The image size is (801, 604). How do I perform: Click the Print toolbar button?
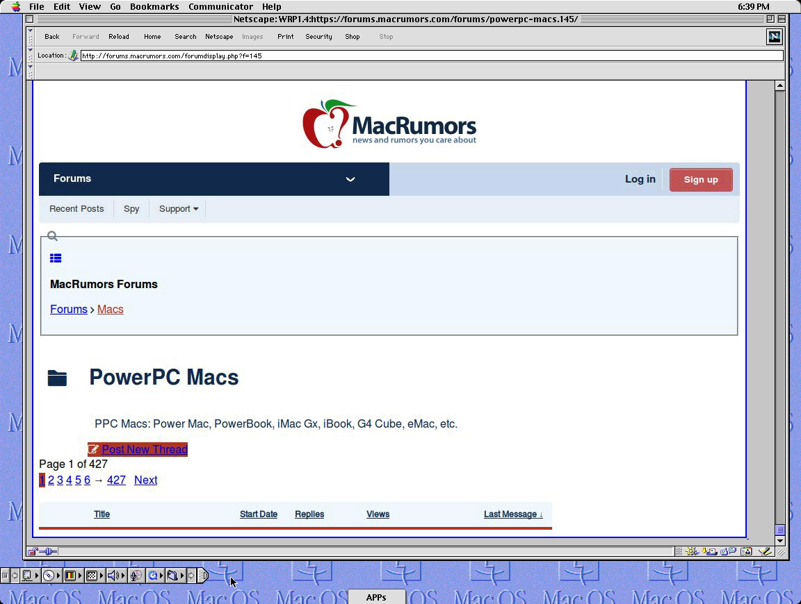(x=286, y=37)
